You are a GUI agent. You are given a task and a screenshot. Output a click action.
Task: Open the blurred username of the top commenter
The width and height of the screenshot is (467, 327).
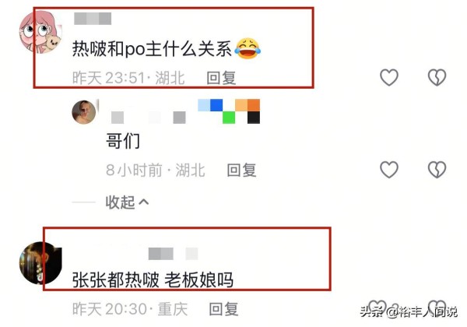click(93, 19)
